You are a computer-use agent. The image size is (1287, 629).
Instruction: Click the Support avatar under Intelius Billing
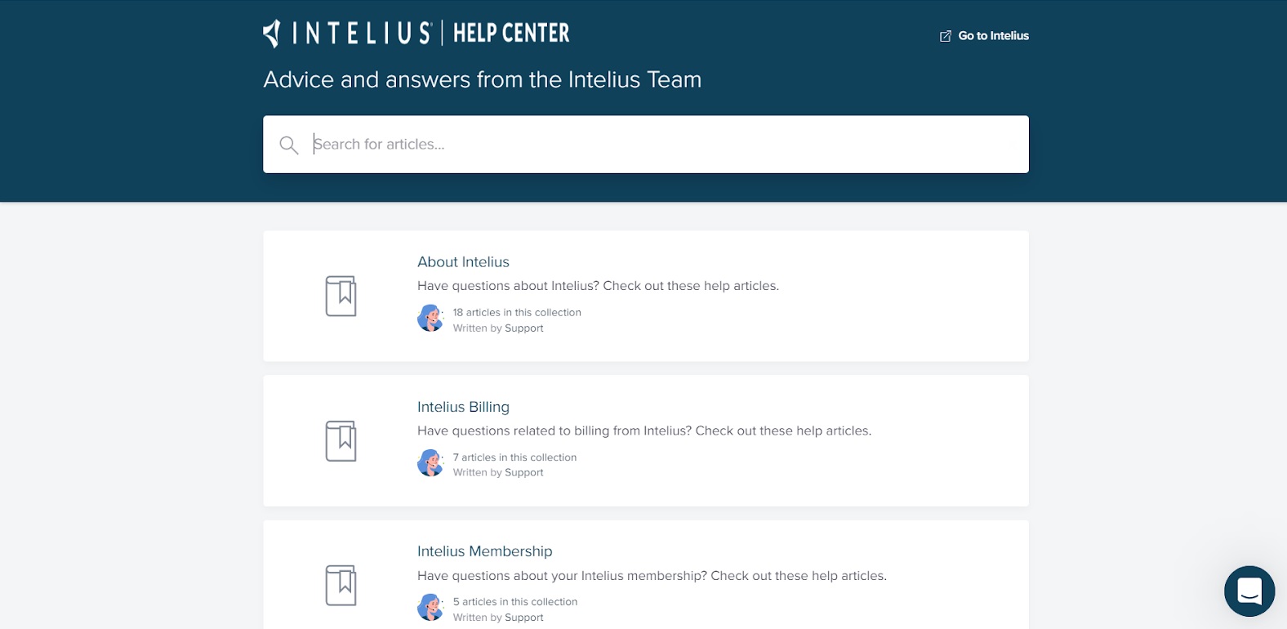tap(430, 463)
